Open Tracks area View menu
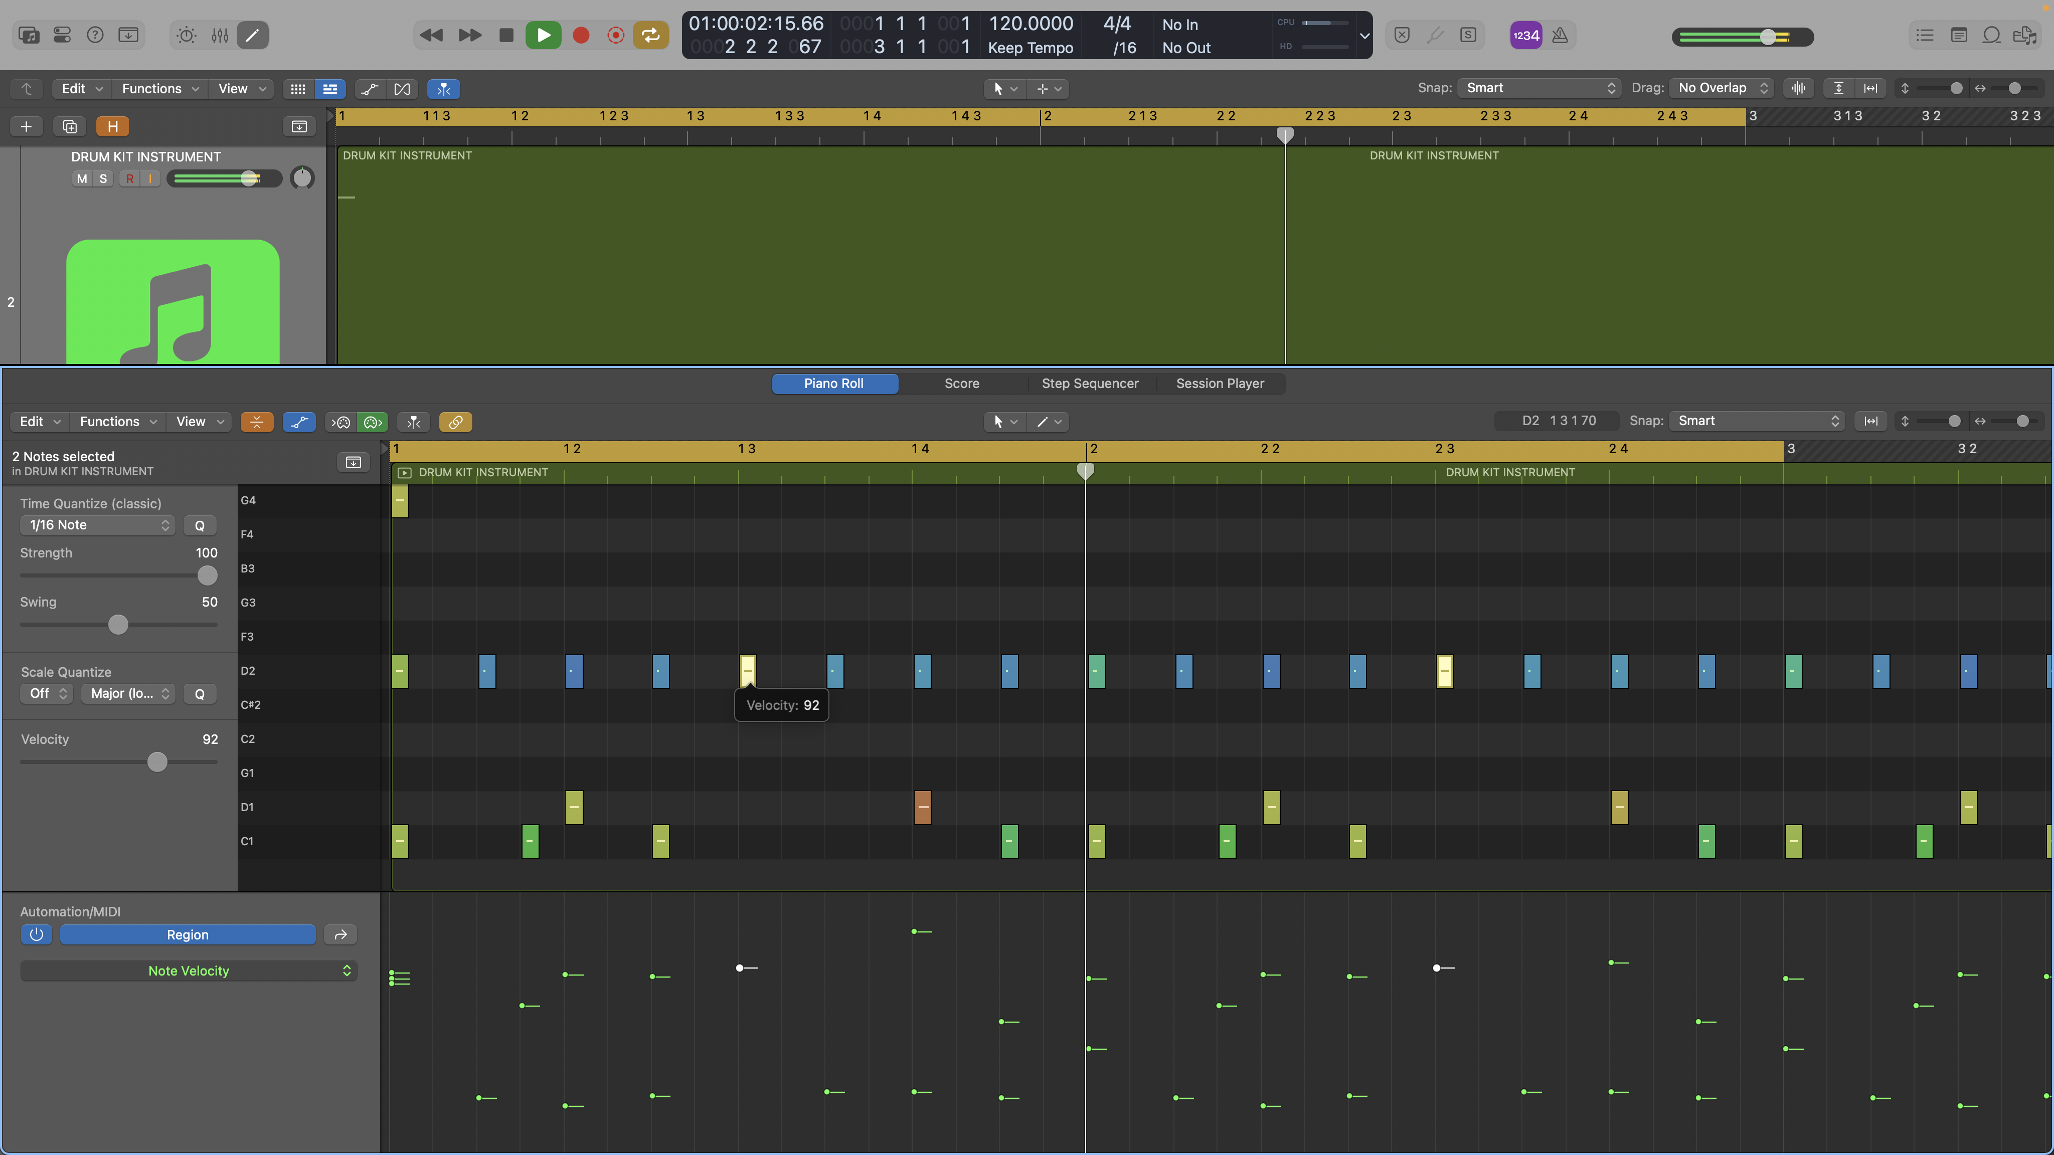The image size is (2054, 1155). pos(242,88)
